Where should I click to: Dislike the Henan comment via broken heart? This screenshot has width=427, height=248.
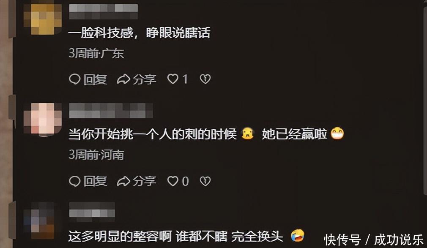tap(205, 181)
